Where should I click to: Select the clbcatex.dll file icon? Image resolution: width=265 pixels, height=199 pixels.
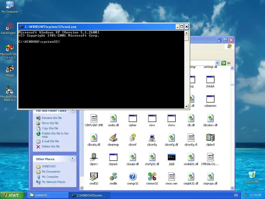pos(210,118)
